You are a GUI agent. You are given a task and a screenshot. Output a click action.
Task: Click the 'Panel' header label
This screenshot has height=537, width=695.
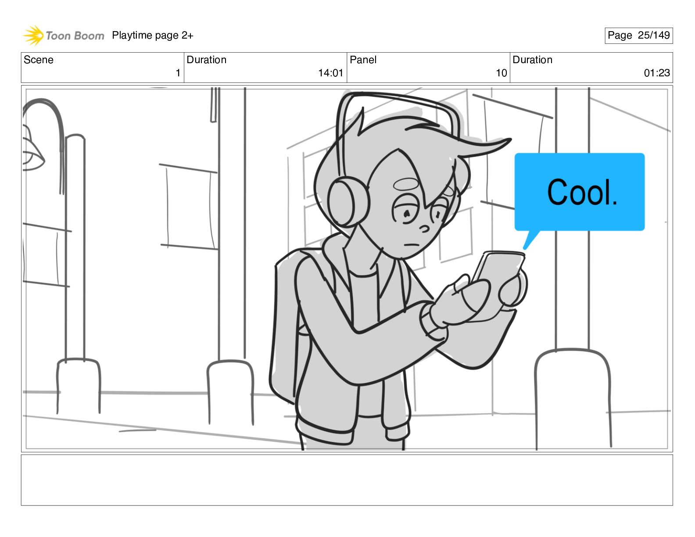tap(363, 60)
